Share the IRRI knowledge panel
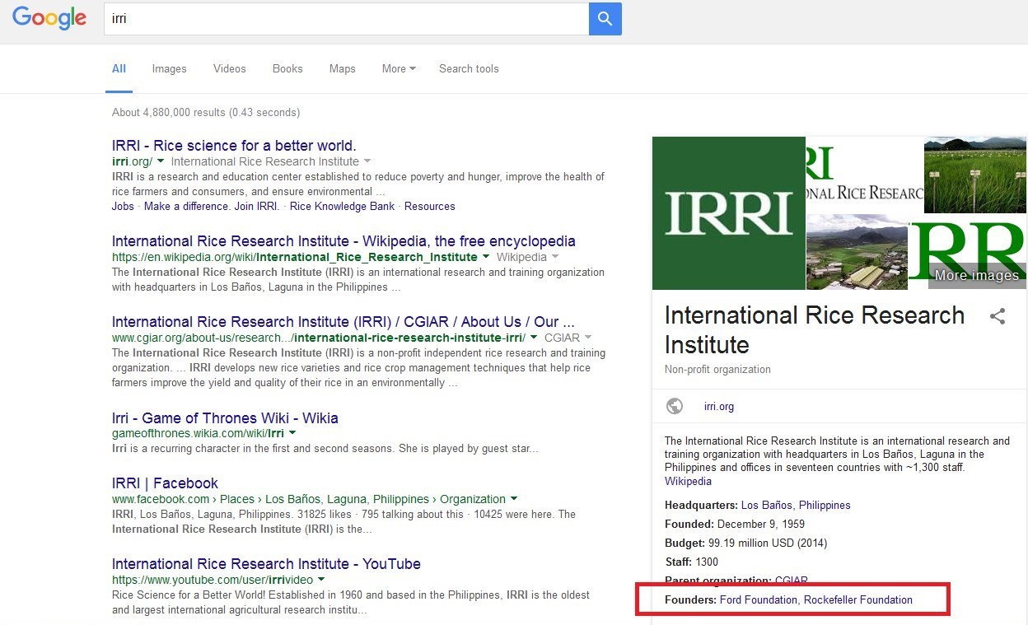Screen dimensions: 1028x625 (x=997, y=316)
